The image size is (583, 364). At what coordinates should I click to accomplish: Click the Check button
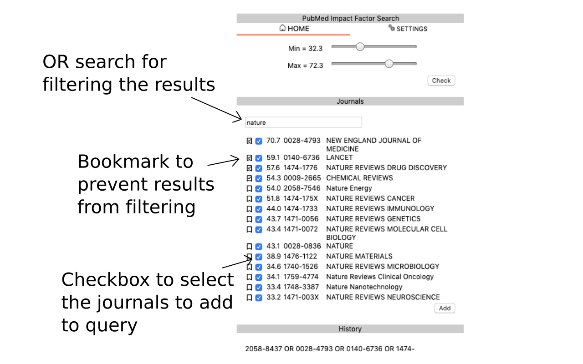point(441,81)
